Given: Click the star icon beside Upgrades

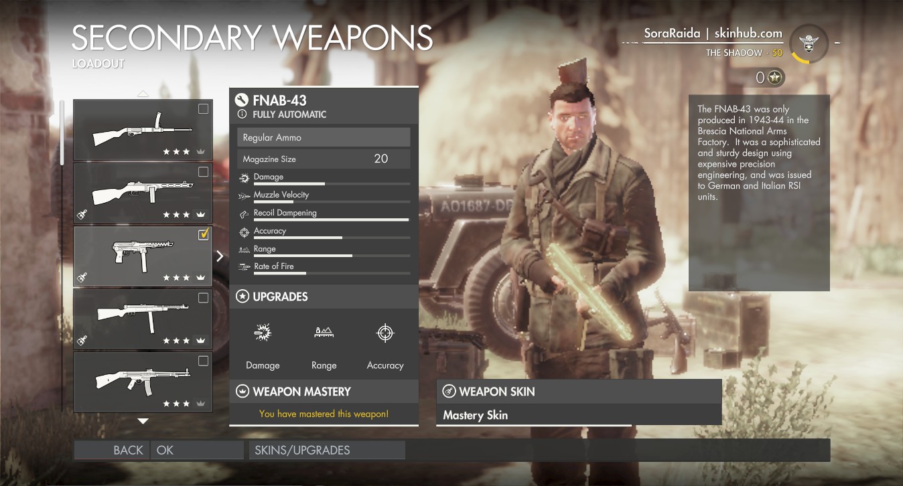Looking at the screenshot, I should [x=242, y=297].
